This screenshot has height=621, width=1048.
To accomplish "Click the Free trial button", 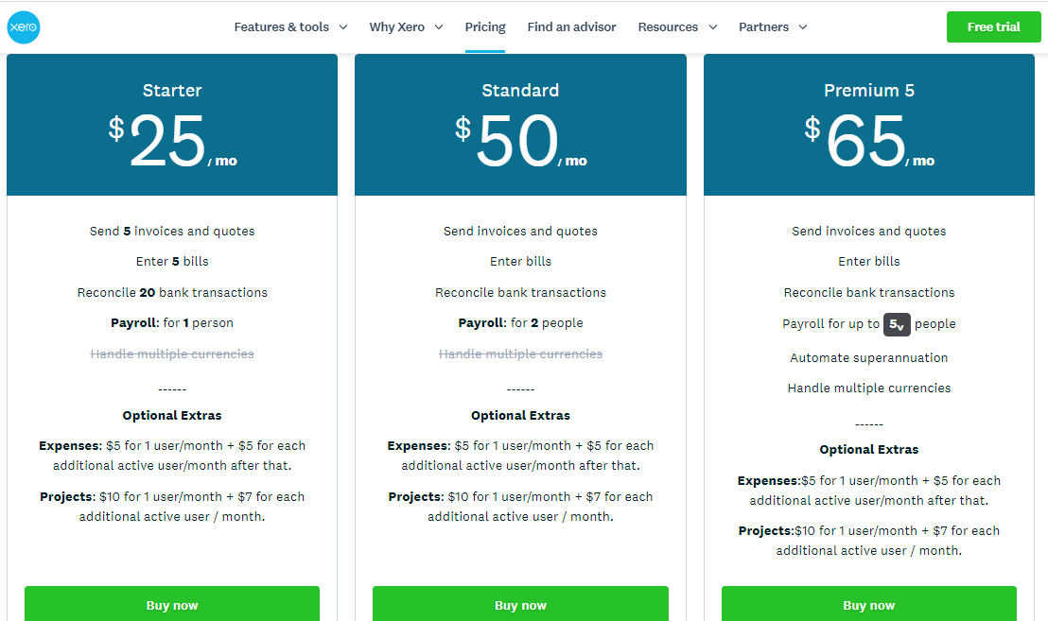I will (x=993, y=26).
